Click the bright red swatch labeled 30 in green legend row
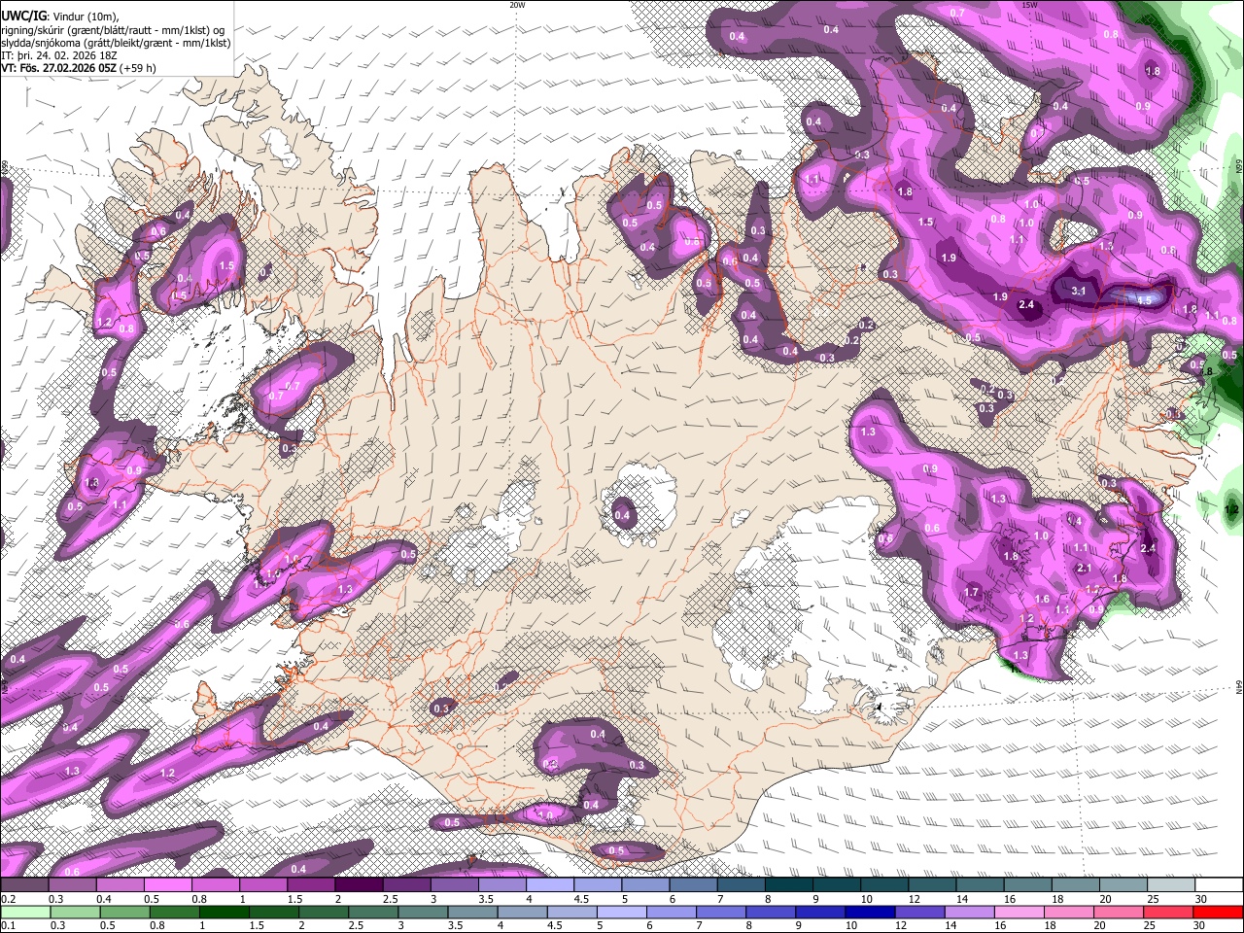Image resolution: width=1244 pixels, height=933 pixels. coord(1220,912)
